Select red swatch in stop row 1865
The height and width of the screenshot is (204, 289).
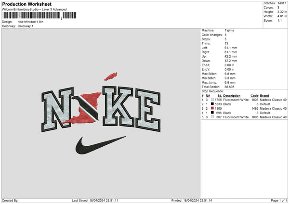click(212, 108)
